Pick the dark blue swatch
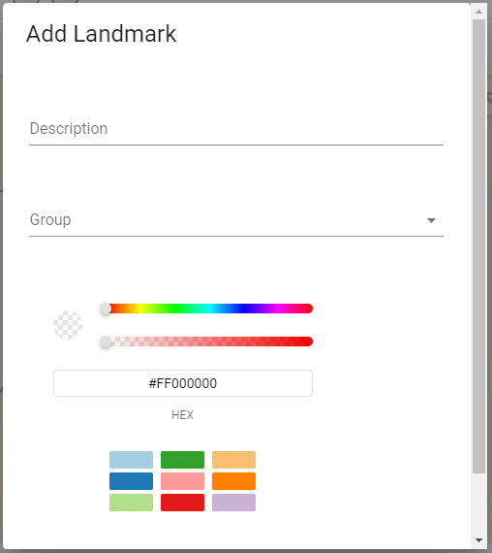Image resolution: width=492 pixels, height=553 pixels. pyautogui.click(x=131, y=481)
